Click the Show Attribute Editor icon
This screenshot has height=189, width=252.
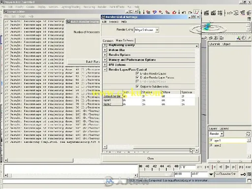tap(236, 13)
